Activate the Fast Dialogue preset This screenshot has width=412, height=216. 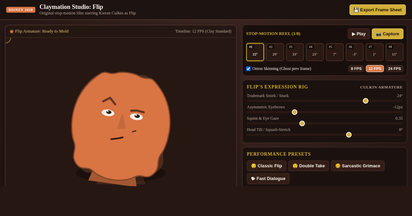point(268,179)
